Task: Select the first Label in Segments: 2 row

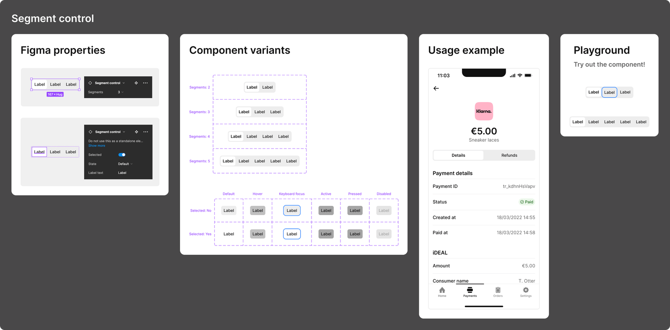Action: point(252,87)
